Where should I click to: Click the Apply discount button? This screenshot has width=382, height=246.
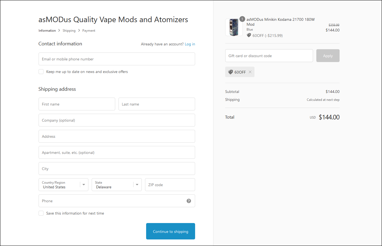pos(328,56)
